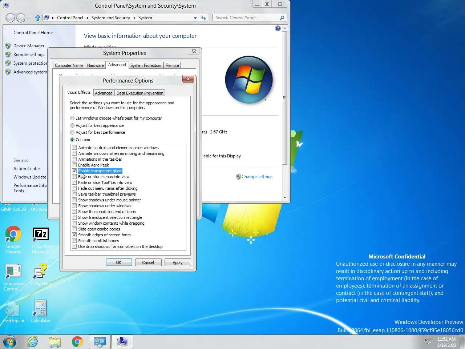
Task: Launch Calculator desktop shortcut
Action: pyautogui.click(x=41, y=312)
